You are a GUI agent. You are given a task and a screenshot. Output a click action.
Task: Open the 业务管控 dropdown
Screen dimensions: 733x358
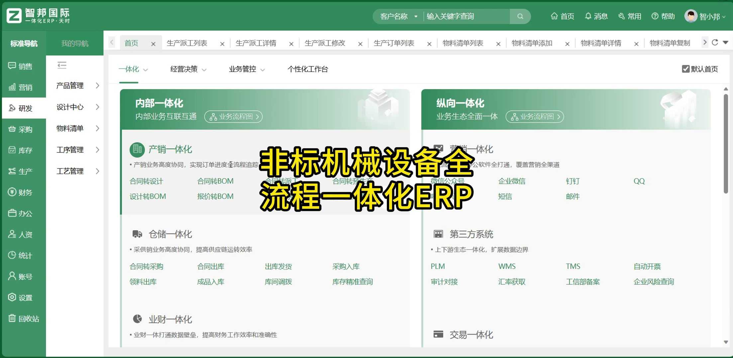click(247, 69)
